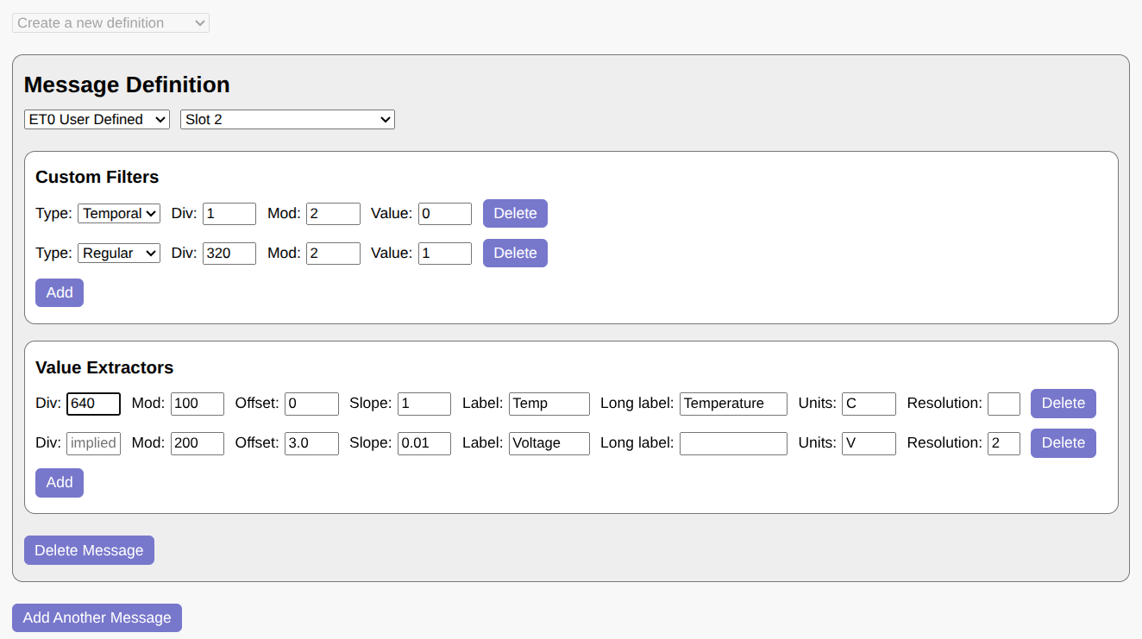This screenshot has height=639, width=1142.
Task: Click the Offset field showing 3.0
Action: click(x=311, y=443)
